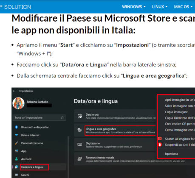
Task: Click the search magnifier in Trova un'impostazione
Action: pos(62,117)
